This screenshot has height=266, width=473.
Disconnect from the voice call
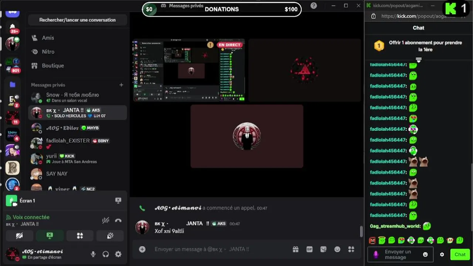[118, 220]
